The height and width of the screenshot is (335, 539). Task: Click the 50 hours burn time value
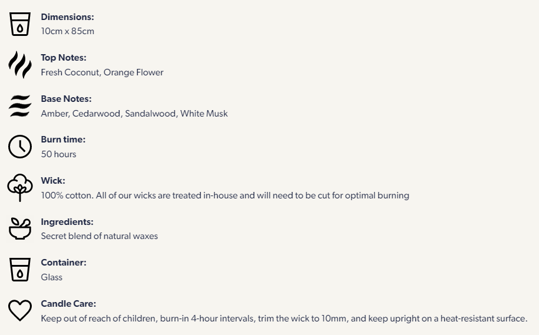coord(58,154)
